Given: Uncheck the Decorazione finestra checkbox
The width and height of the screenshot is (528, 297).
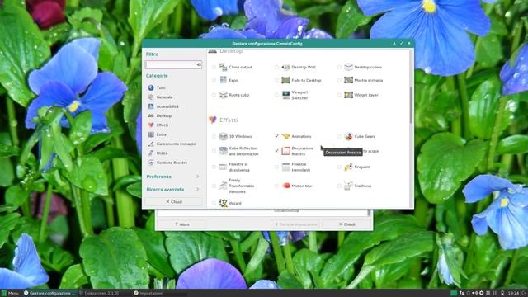Looking at the screenshot, I should pyautogui.click(x=276, y=151).
